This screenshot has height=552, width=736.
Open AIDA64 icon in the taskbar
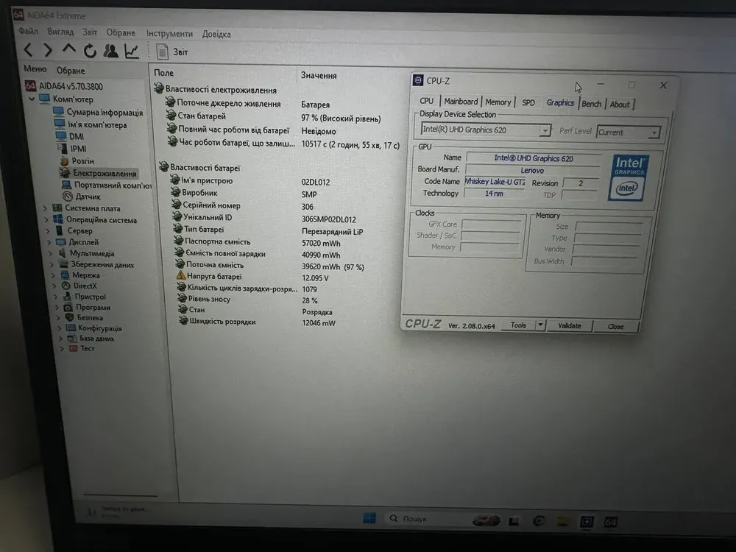(x=610, y=522)
